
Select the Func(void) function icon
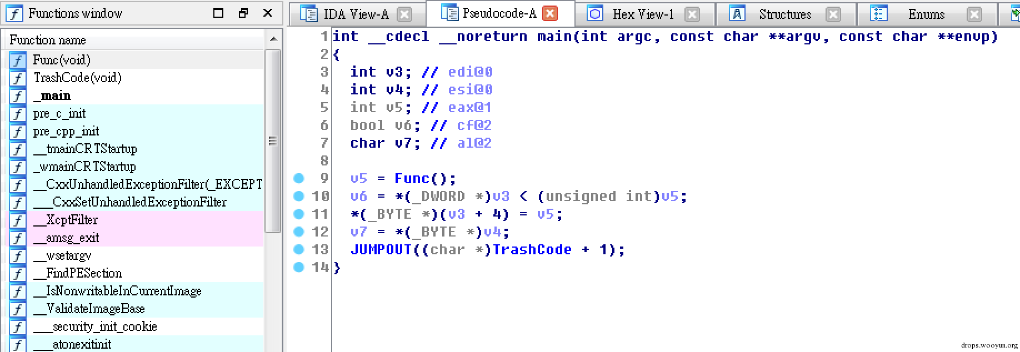(18, 60)
